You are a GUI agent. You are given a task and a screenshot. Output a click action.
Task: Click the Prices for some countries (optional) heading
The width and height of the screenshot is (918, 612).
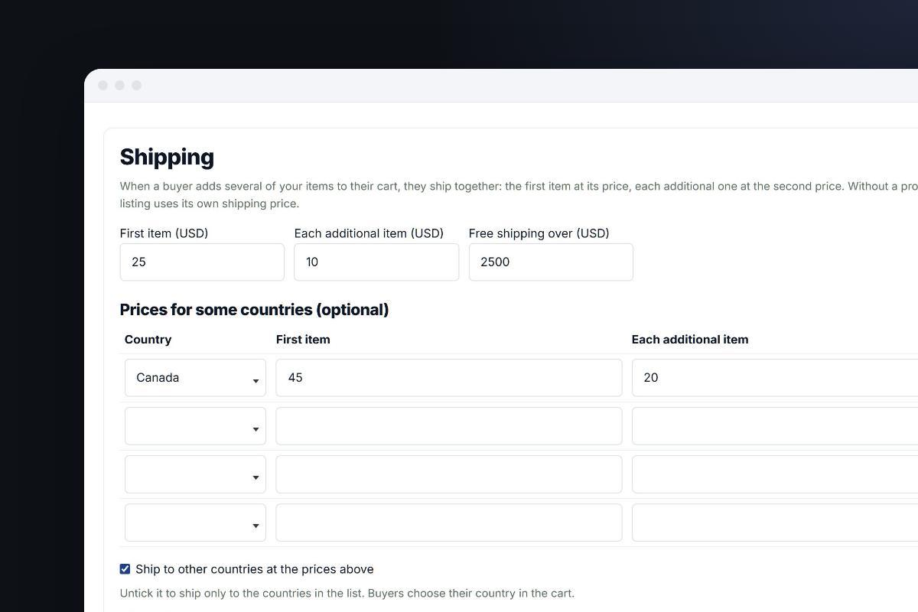[254, 309]
